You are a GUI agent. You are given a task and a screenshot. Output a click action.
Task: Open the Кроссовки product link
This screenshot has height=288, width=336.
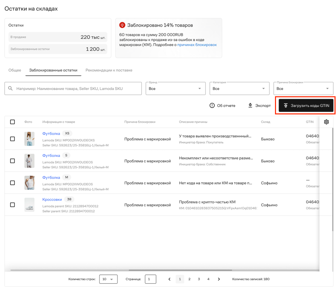point(52,199)
